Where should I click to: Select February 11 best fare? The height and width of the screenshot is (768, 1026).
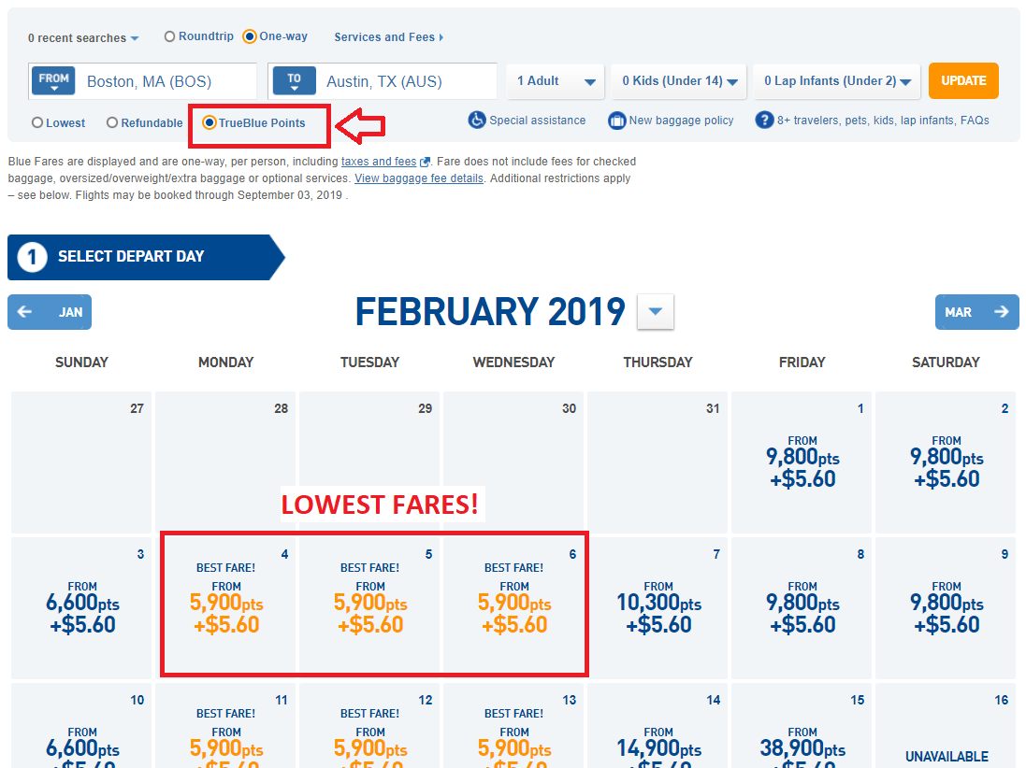click(x=225, y=726)
